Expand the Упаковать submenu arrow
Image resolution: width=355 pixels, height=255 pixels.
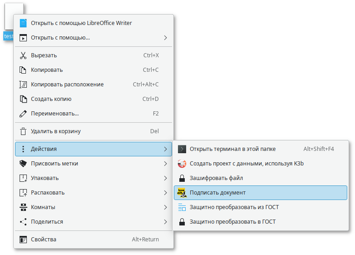(x=166, y=178)
